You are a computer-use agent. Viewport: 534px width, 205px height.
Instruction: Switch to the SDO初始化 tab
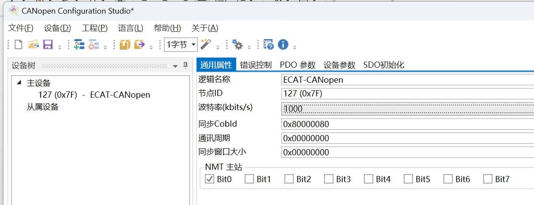point(384,65)
